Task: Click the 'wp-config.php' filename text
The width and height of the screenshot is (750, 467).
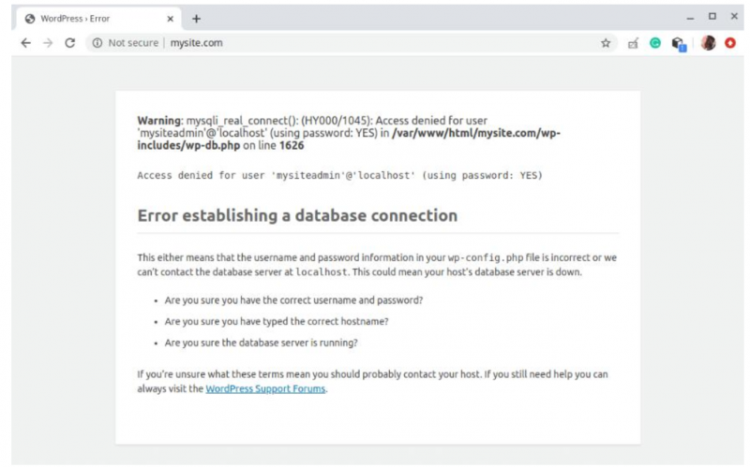Action: click(x=486, y=258)
